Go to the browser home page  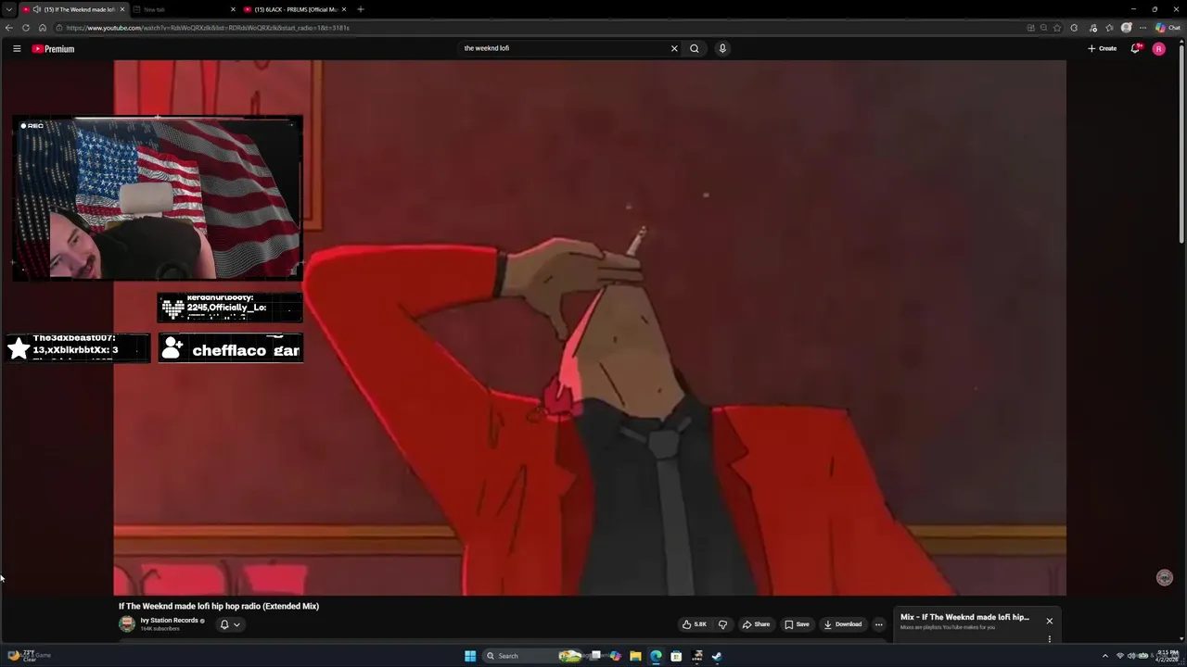click(x=42, y=28)
